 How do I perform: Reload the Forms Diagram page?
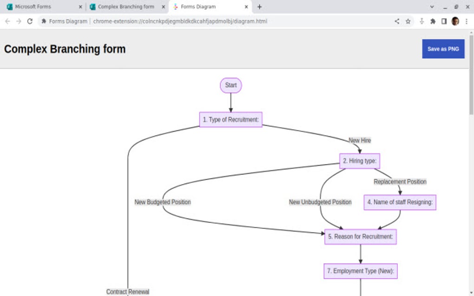[30, 21]
